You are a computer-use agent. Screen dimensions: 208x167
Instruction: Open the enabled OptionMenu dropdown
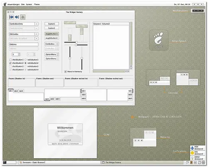[x=52, y=54]
